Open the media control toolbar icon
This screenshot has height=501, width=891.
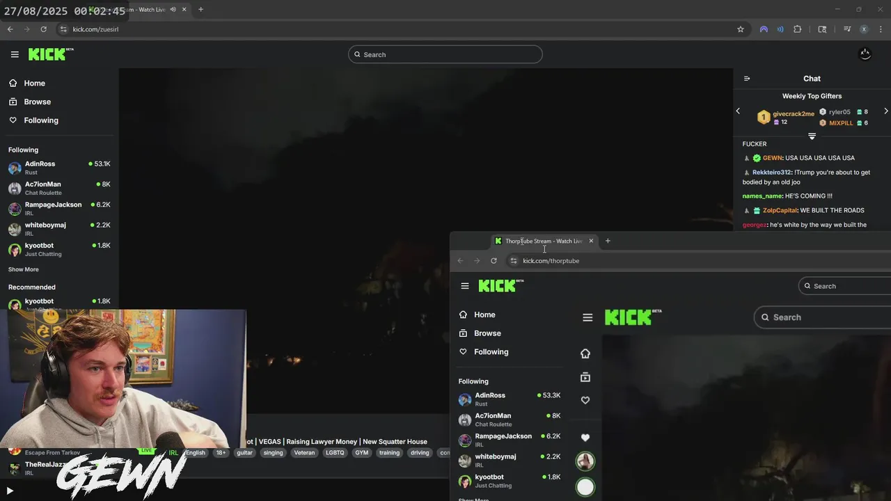847,29
